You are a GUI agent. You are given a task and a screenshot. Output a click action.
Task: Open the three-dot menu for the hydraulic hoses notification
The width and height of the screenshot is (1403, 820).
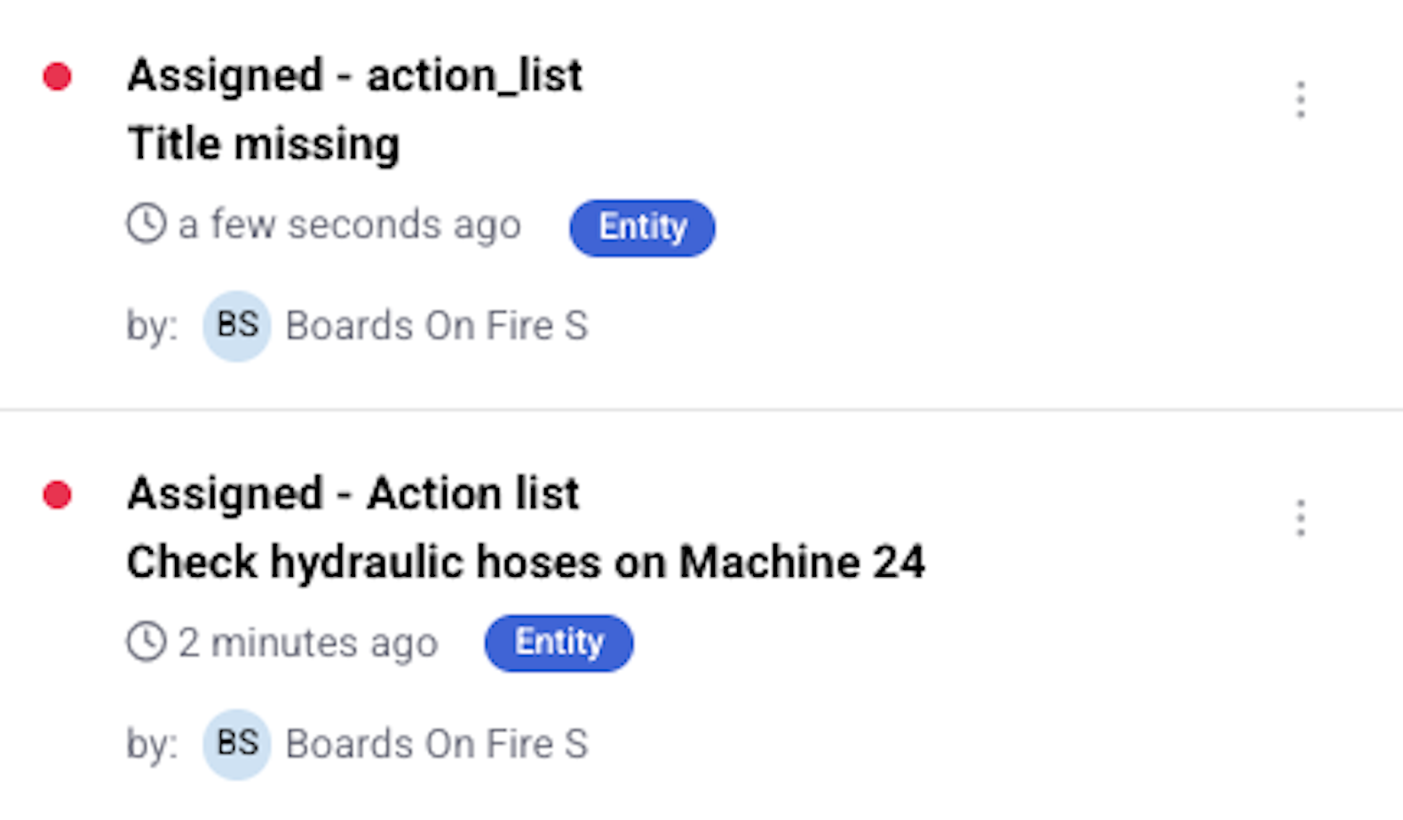point(1300,517)
